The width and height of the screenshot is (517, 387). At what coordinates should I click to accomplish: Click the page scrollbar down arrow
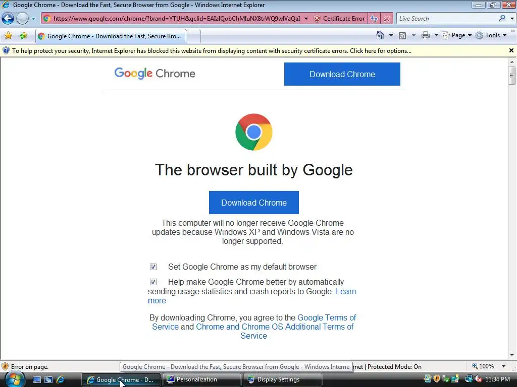coord(512,355)
